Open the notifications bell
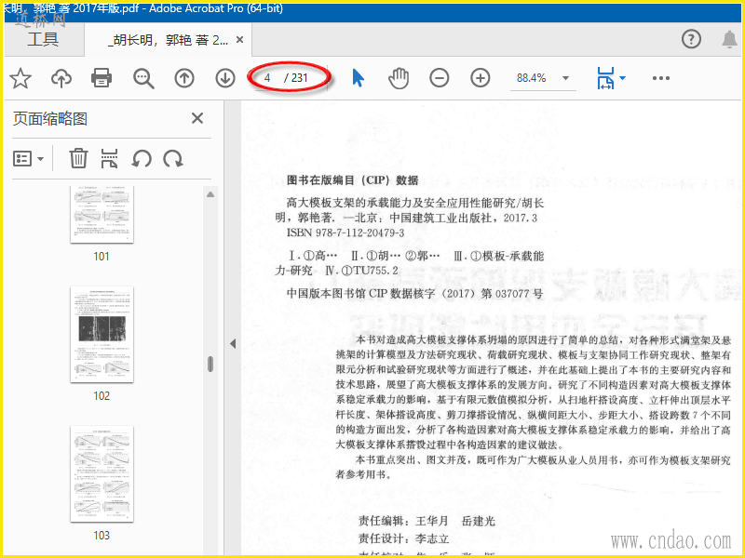Image resolution: width=745 pixels, height=558 pixels. coord(730,39)
